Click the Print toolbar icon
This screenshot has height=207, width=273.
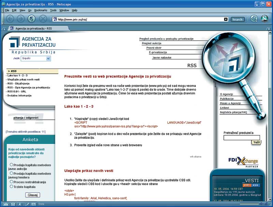click(254, 19)
